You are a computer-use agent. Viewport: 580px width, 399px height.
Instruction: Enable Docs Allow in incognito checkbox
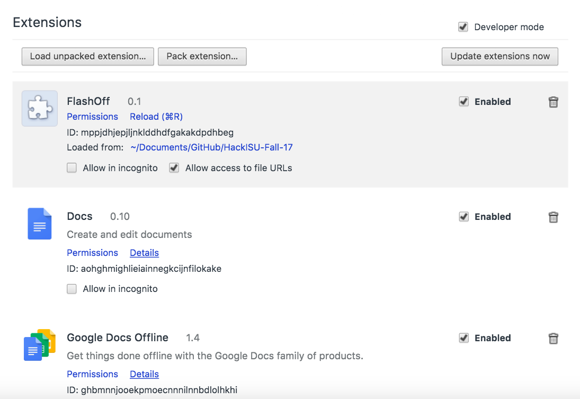point(72,289)
